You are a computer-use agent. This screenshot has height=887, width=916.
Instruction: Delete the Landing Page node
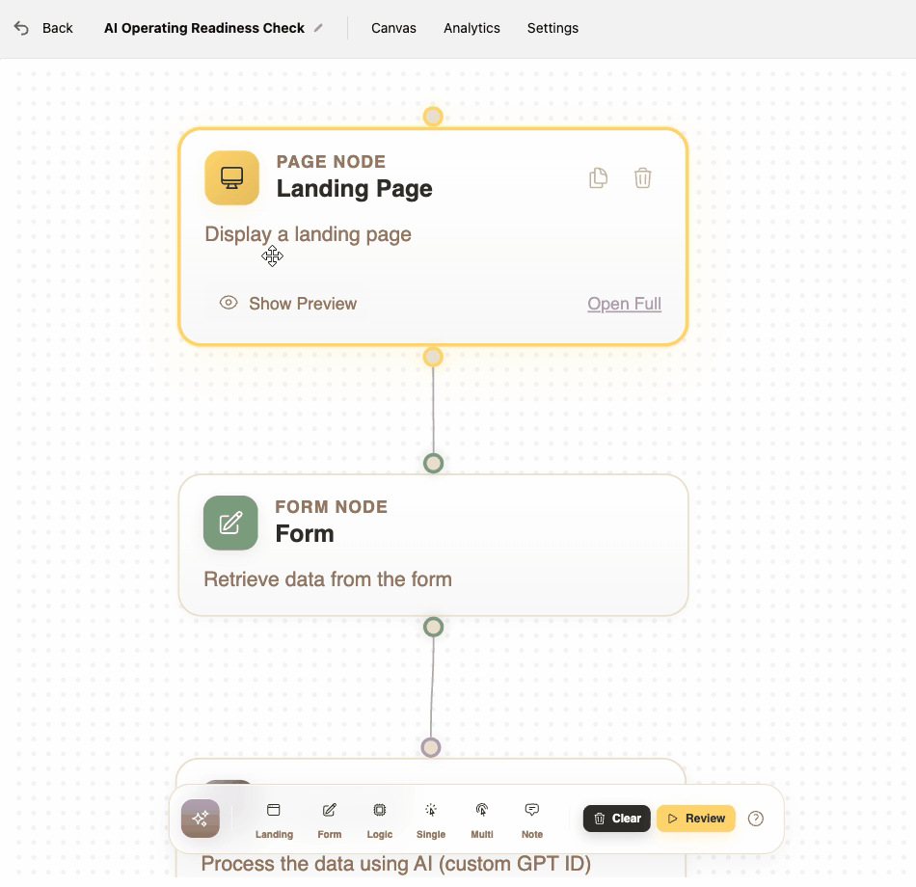(x=642, y=177)
